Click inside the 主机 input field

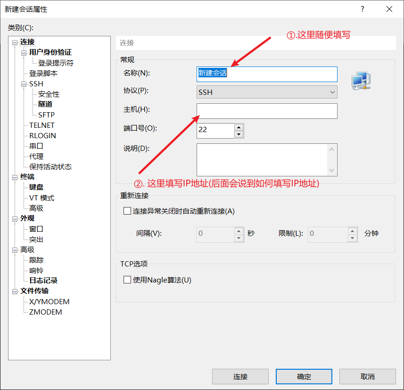click(267, 111)
